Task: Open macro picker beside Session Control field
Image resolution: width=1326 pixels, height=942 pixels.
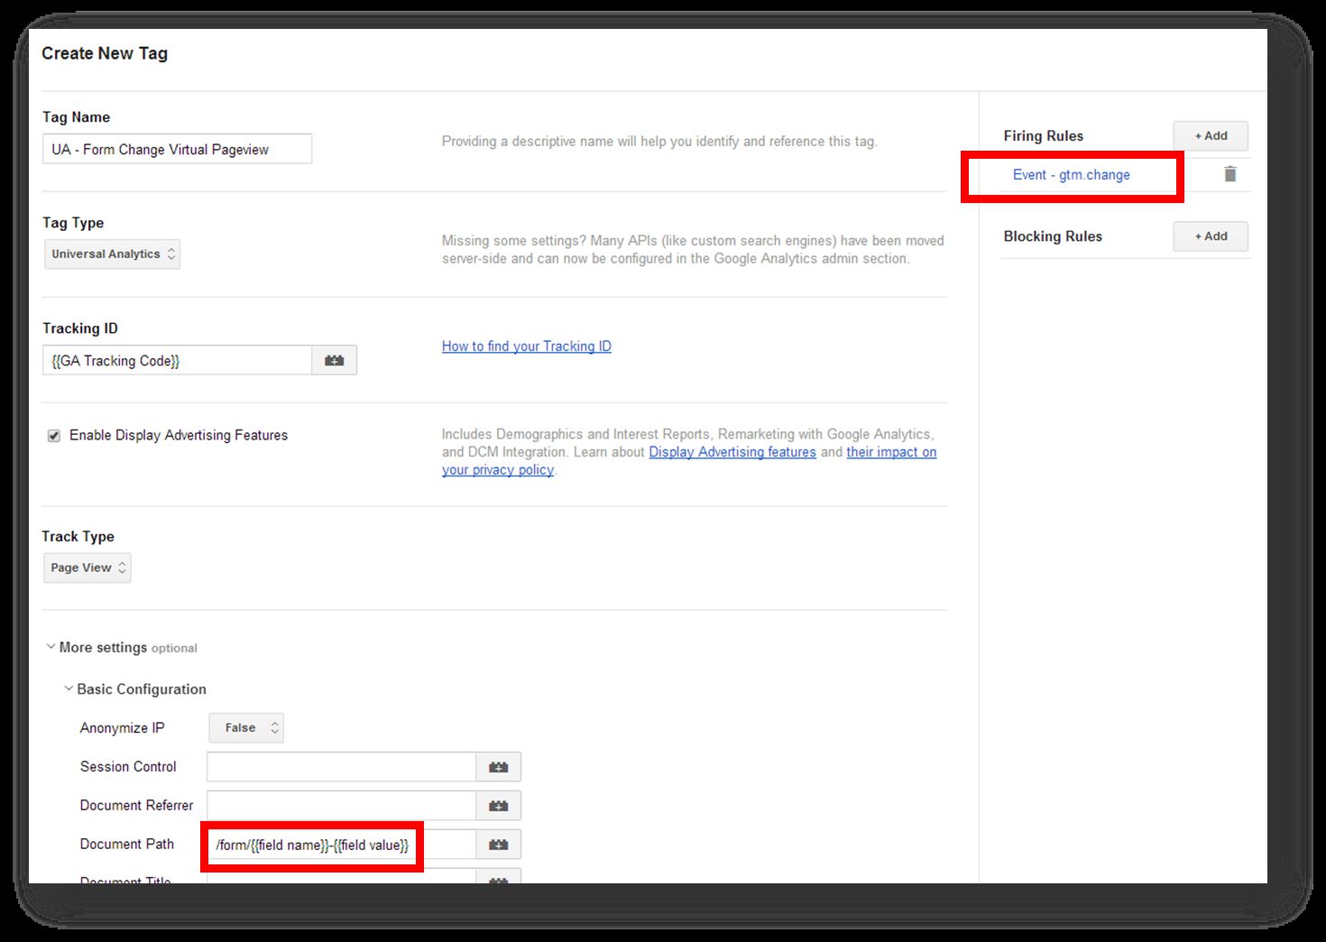Action: [x=499, y=767]
